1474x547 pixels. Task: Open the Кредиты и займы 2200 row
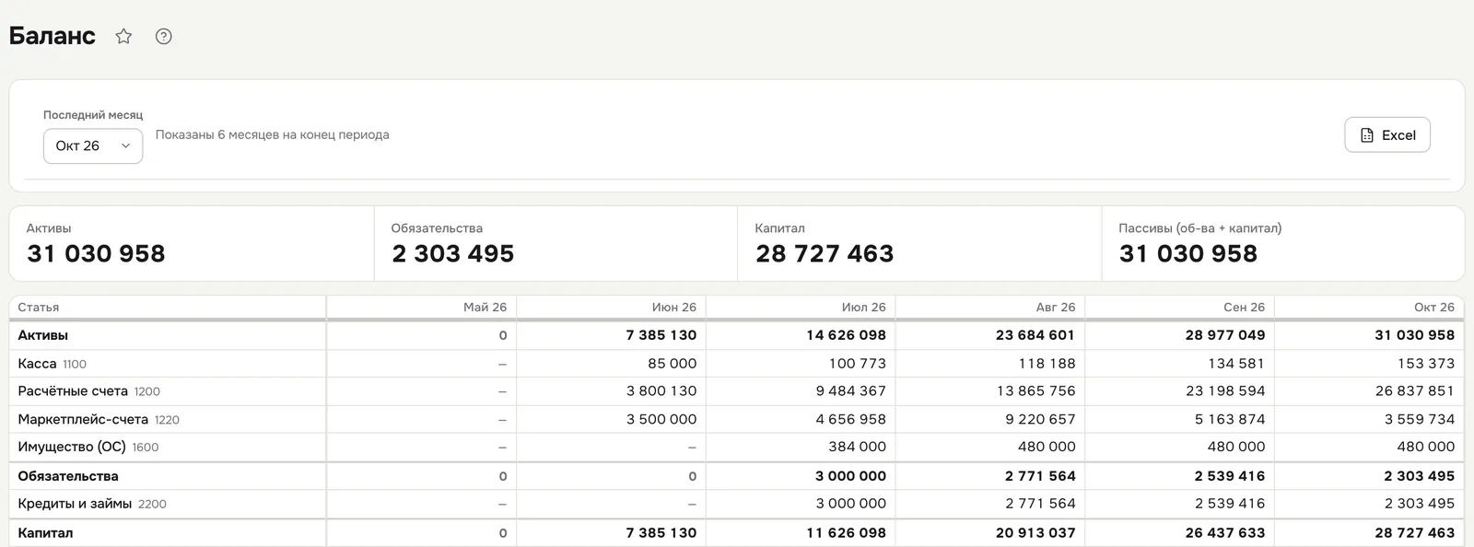[x=736, y=504]
